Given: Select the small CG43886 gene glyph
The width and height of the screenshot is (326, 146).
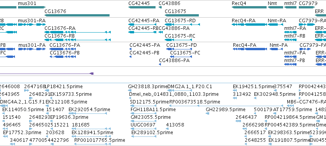Looking at the screenshot, I should click(x=160, y=7).
